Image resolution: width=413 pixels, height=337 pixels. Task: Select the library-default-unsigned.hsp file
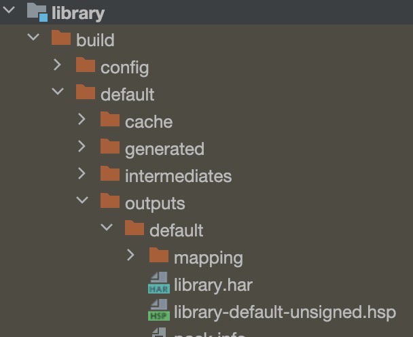[285, 313]
